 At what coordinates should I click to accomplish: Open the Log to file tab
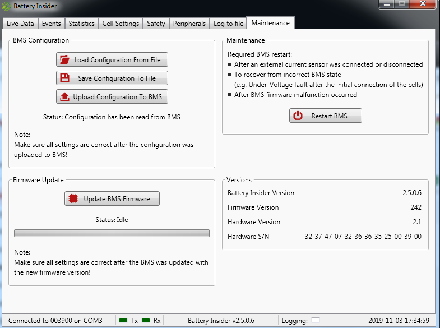tap(228, 24)
